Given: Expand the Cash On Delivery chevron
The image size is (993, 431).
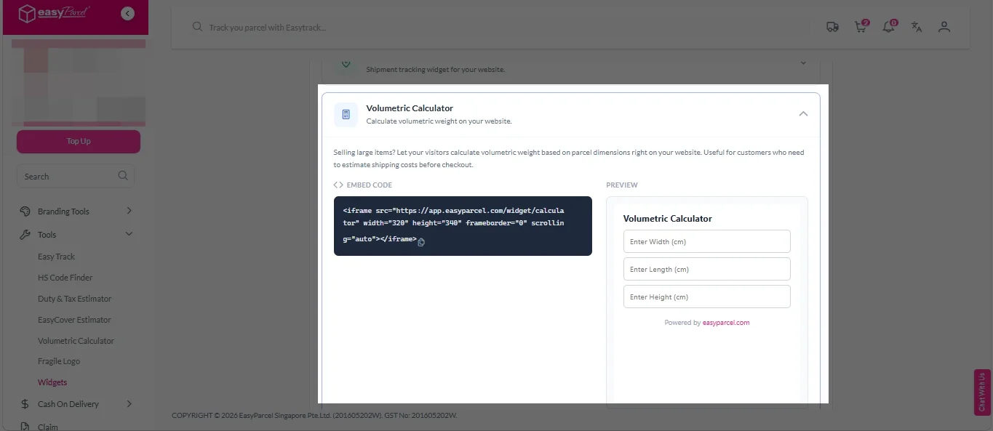Looking at the screenshot, I should (x=129, y=403).
